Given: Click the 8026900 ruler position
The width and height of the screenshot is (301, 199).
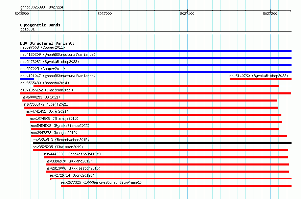Looking at the screenshot, I should (22, 14).
